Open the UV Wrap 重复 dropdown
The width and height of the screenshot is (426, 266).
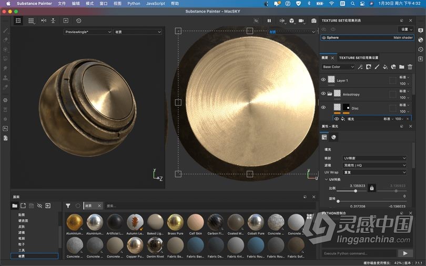tap(374, 172)
